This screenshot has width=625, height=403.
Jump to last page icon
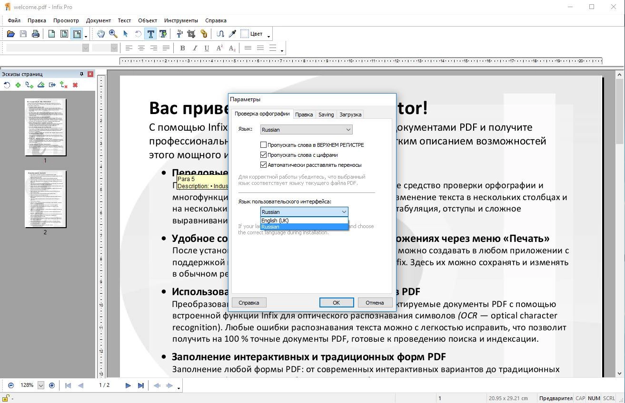[x=140, y=385]
